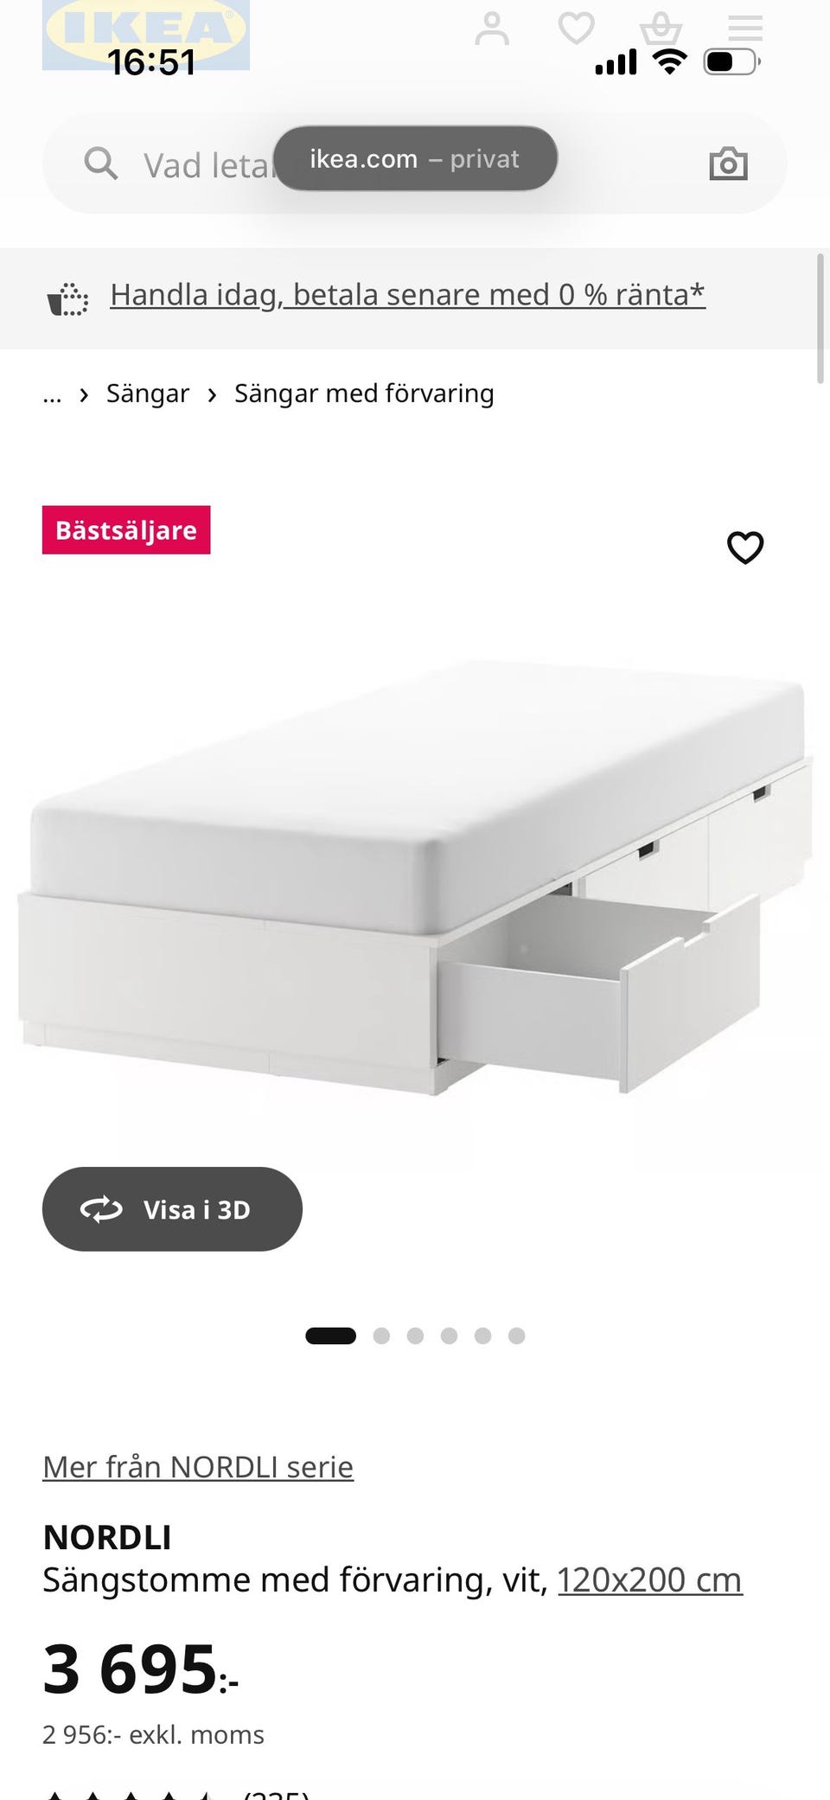830x1800 pixels.
Task: Open the shopping basket icon
Action: tap(661, 28)
